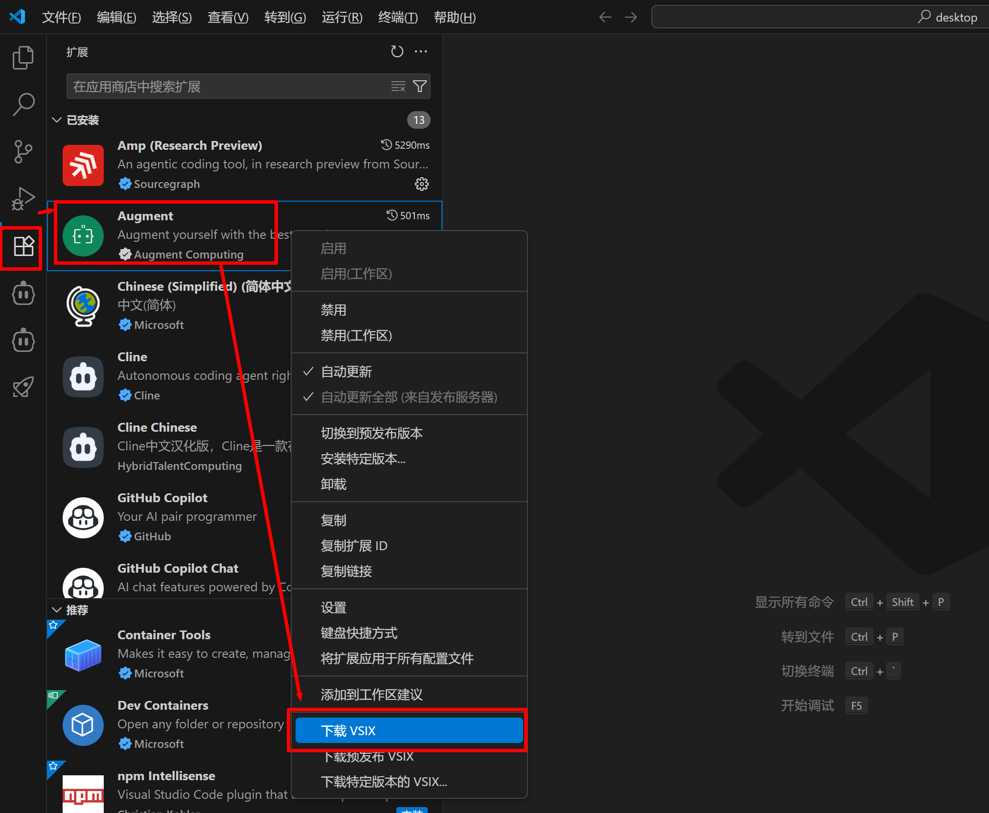
Task: Toggle 自动更新全部 (来自发布服务器) option
Action: pyautogui.click(x=409, y=397)
